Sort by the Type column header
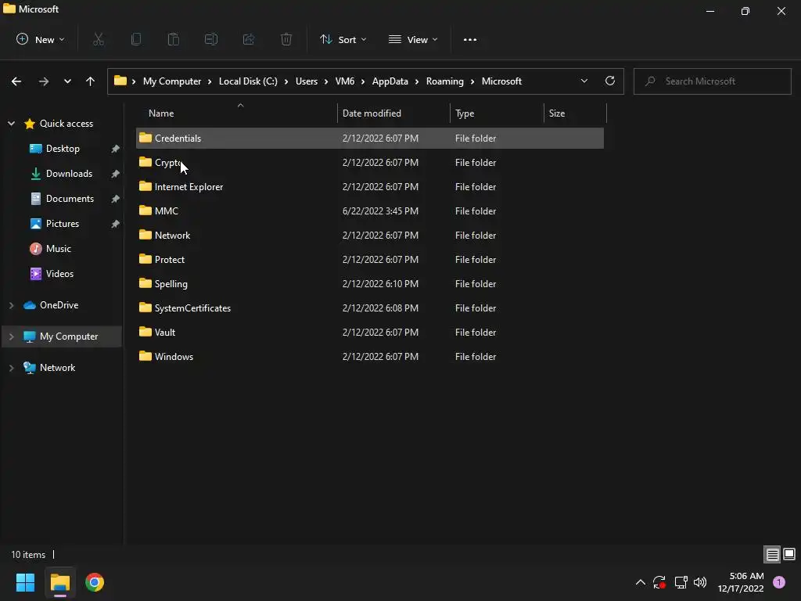Screen dimensions: 801x601 click(497, 113)
